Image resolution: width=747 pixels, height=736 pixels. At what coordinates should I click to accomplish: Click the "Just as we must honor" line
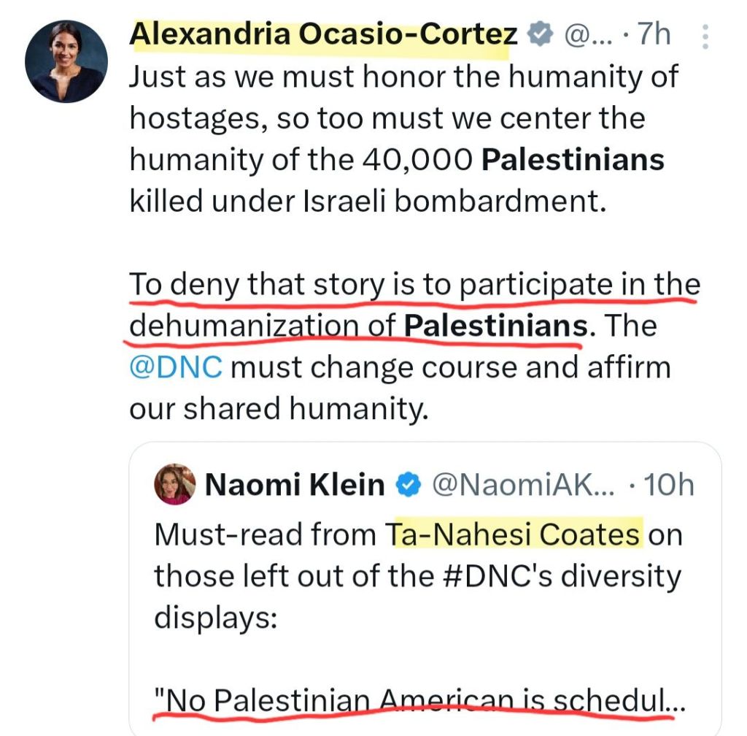click(x=403, y=76)
